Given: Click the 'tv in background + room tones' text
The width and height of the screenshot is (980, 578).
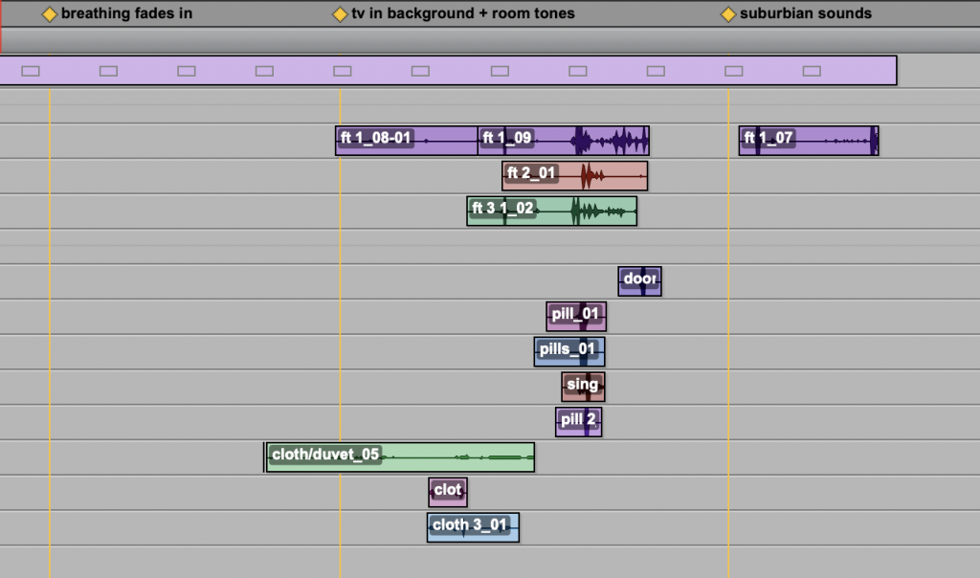Looking at the screenshot, I should [x=463, y=13].
